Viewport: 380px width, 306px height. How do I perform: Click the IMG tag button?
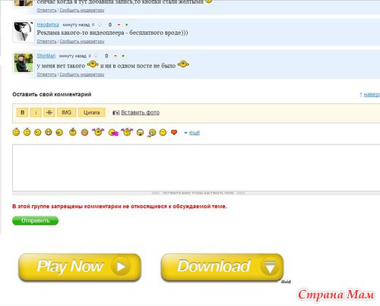pyautogui.click(x=66, y=112)
